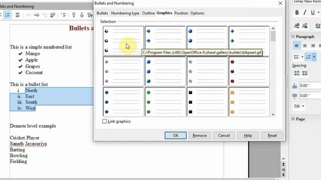Screen dimensions: 321x180
Task: Toggle Numbering On/Off in bullets toolbar
Action: [8, 14]
